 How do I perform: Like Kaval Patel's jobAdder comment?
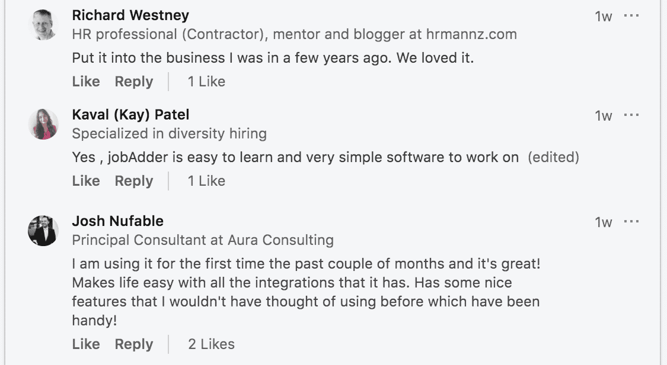[x=86, y=181]
